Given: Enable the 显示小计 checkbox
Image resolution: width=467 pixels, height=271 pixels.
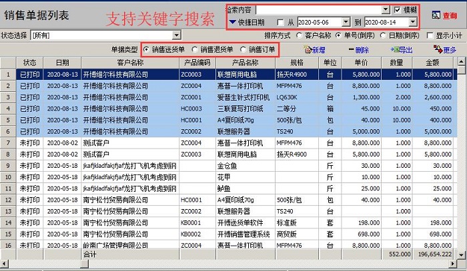Looking at the screenshot, I should point(430,36).
